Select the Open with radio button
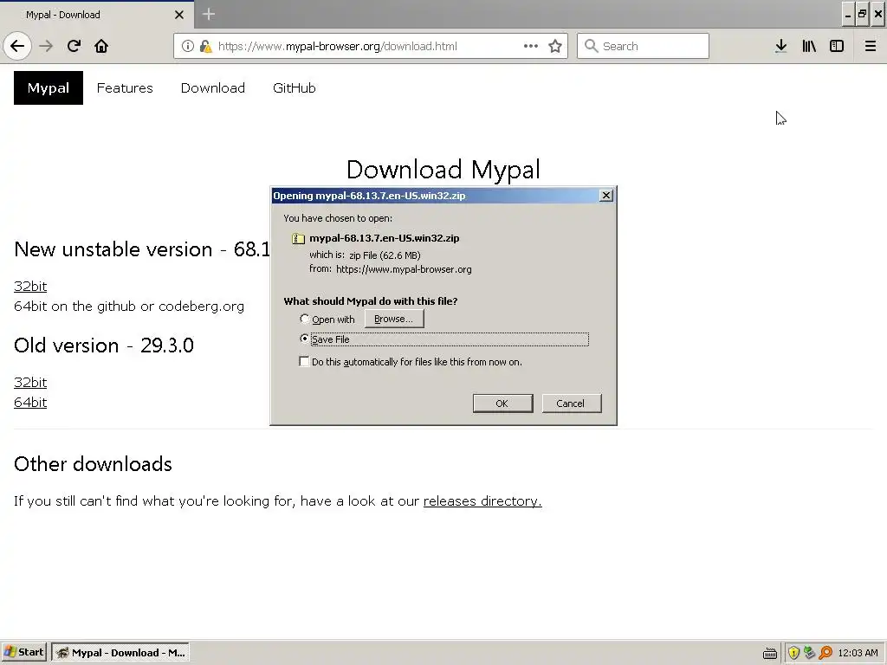This screenshot has height=665, width=887. point(304,319)
